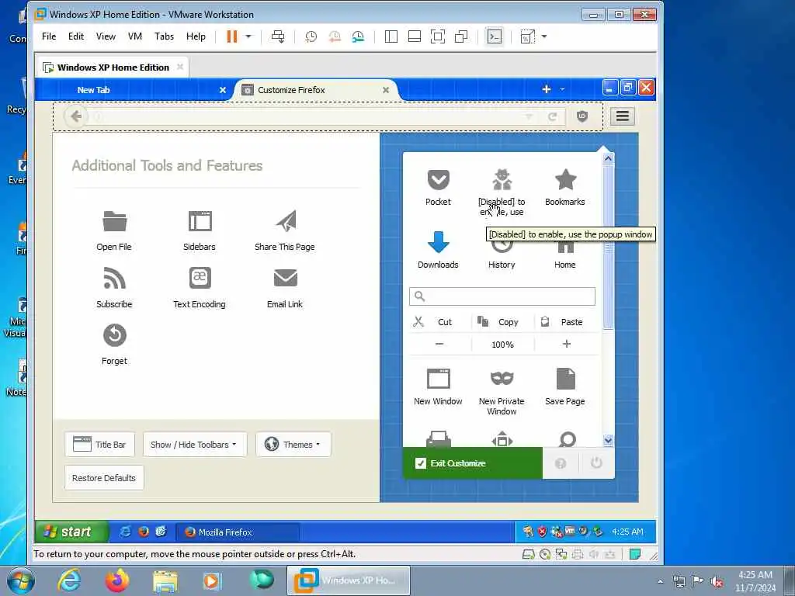
Task: Click Share This Page paper plane icon
Action: (x=286, y=221)
